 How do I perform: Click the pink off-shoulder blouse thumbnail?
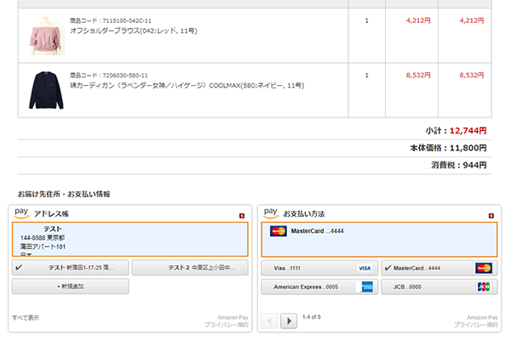43,34
